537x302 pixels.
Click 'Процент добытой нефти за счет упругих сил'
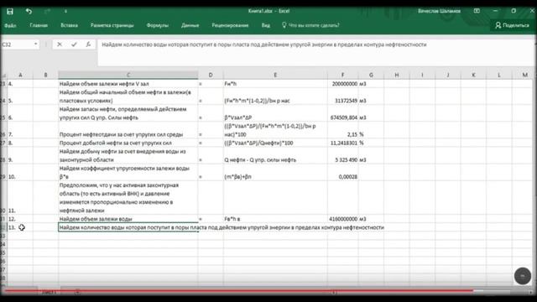[x=128, y=143]
